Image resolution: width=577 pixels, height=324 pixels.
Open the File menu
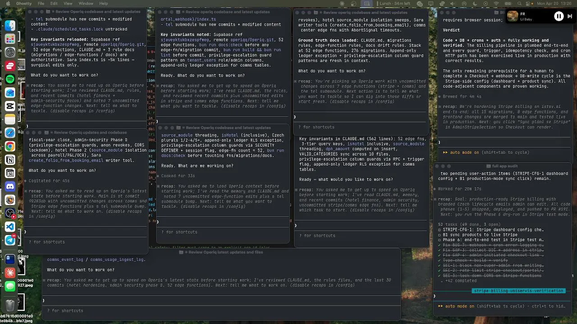(x=41, y=4)
